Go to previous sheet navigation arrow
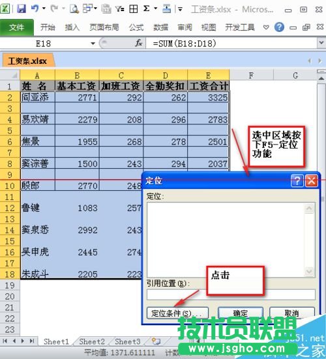326x359 pixels. 14,341
